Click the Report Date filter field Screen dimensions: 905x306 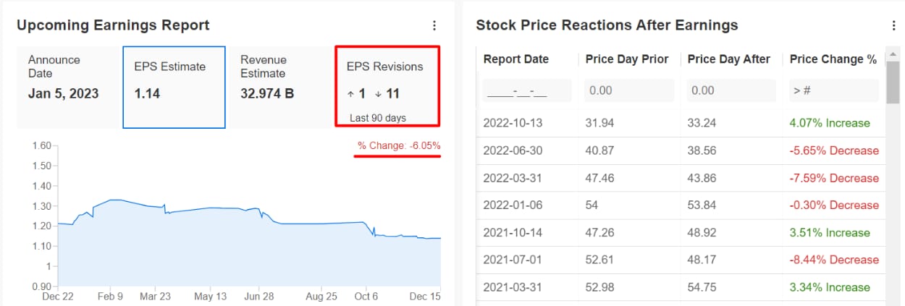[528, 90]
